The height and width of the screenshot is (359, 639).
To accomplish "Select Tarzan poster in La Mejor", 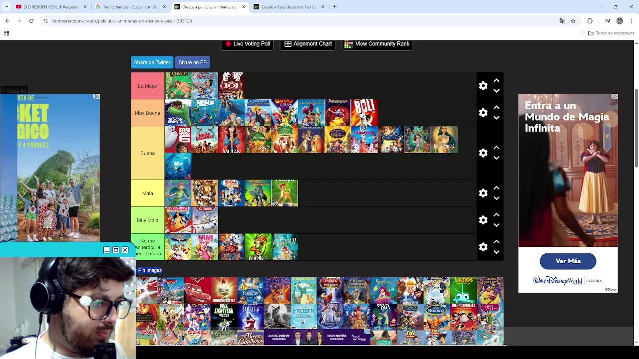I will pos(178,86).
